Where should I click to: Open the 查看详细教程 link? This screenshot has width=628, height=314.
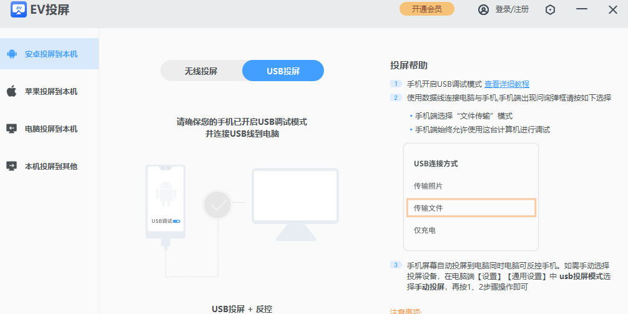(507, 84)
